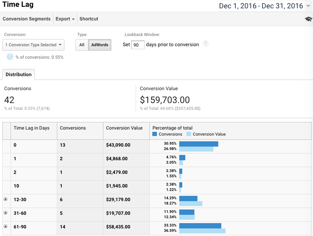The image size is (313, 236).
Task: Click the Conversion Value legend light blue swatch
Action: pyautogui.click(x=189, y=134)
